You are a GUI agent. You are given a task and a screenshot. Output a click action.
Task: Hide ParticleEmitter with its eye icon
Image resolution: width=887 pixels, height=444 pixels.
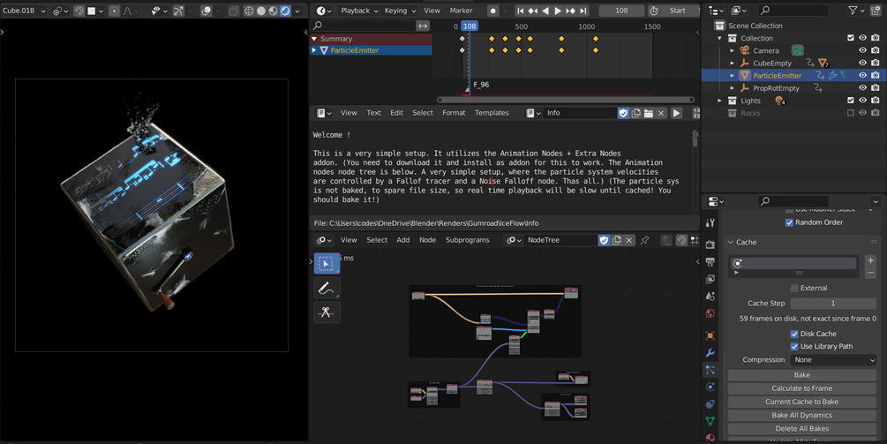(862, 75)
